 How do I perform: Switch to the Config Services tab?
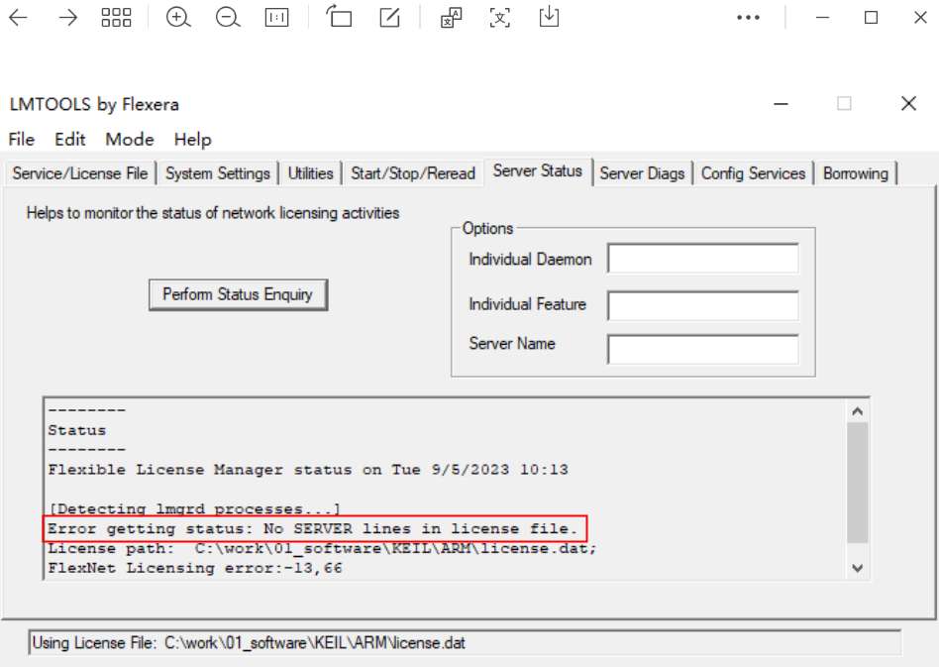tap(753, 173)
